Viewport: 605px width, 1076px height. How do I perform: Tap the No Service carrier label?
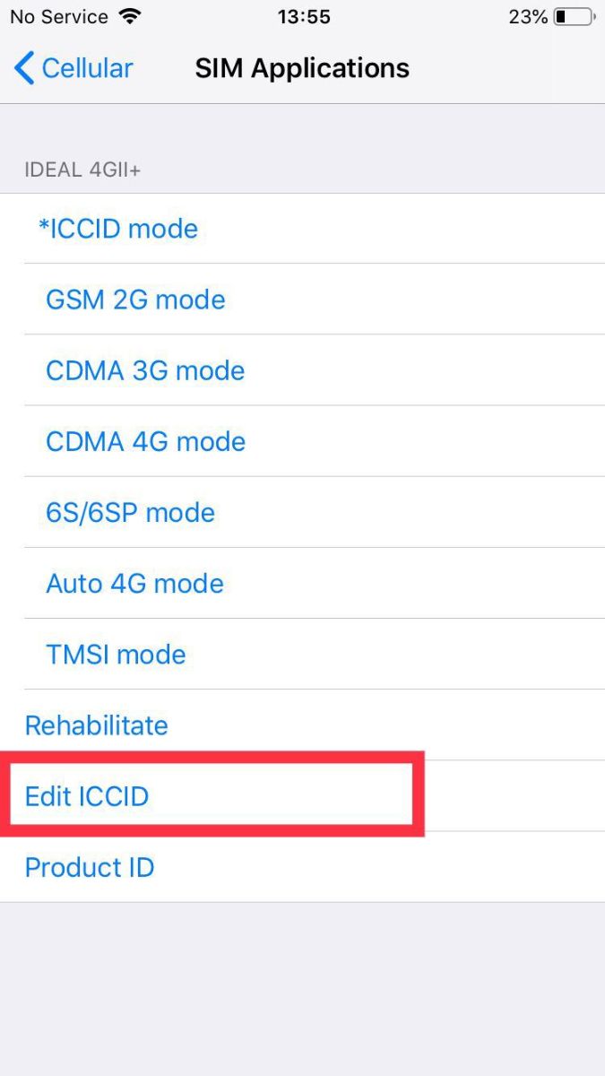click(58, 16)
